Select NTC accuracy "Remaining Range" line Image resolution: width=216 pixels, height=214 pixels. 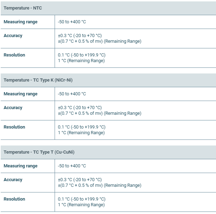pyautogui.click(x=99, y=41)
